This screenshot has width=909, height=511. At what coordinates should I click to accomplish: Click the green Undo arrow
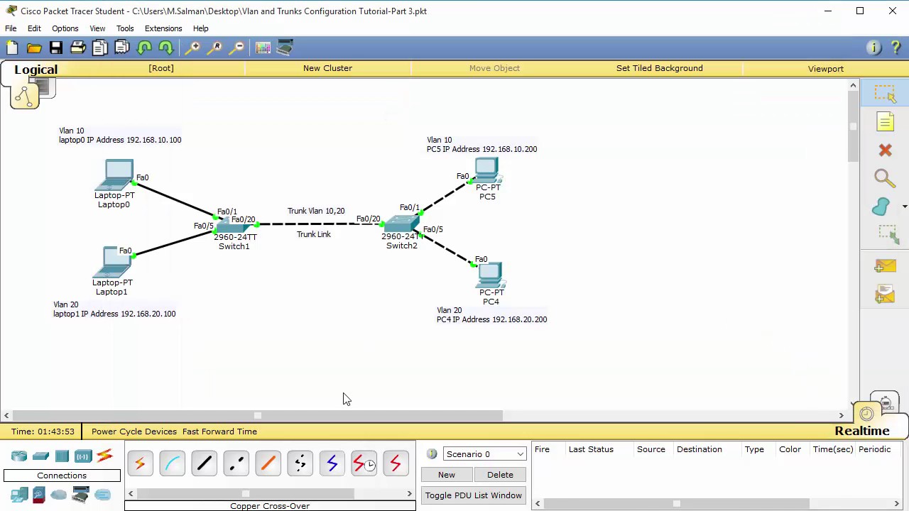[x=144, y=48]
